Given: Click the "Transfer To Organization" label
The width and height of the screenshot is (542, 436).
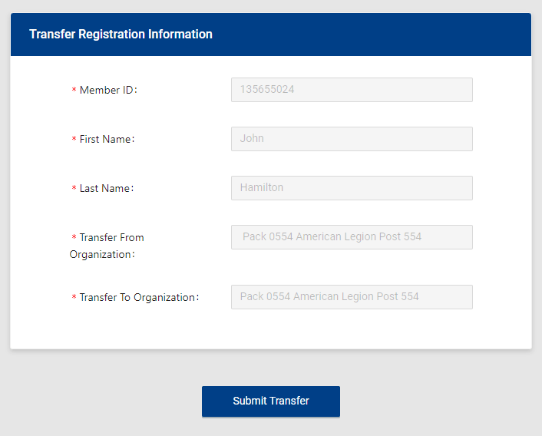Looking at the screenshot, I should [x=138, y=298].
